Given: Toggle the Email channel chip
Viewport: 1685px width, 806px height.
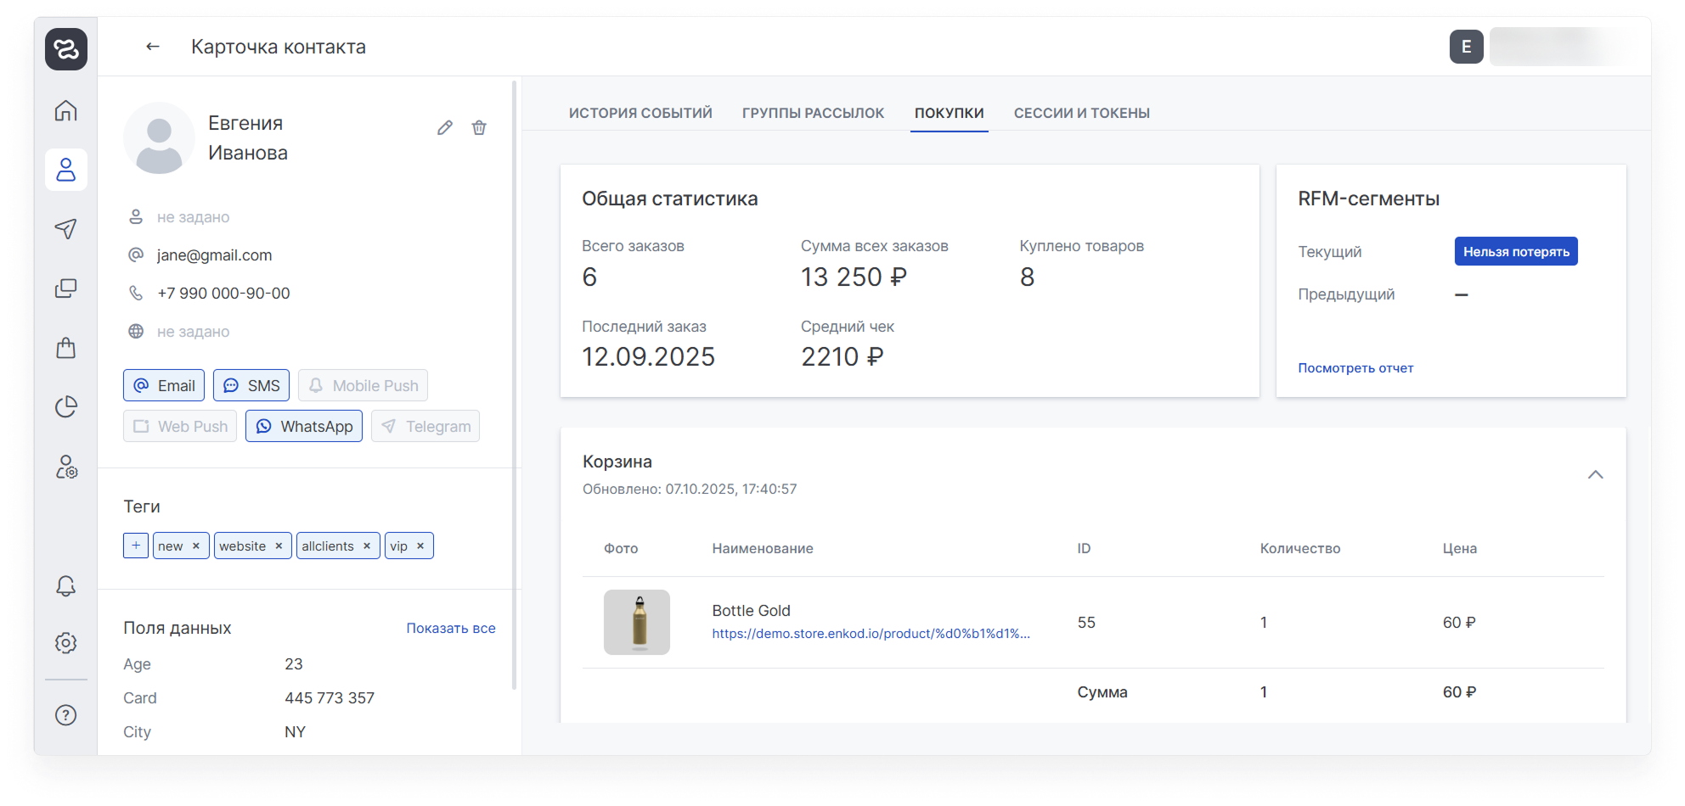Looking at the screenshot, I should click(164, 385).
